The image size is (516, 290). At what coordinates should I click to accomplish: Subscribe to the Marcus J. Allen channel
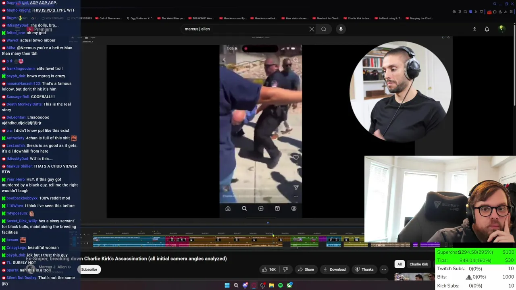point(89,269)
